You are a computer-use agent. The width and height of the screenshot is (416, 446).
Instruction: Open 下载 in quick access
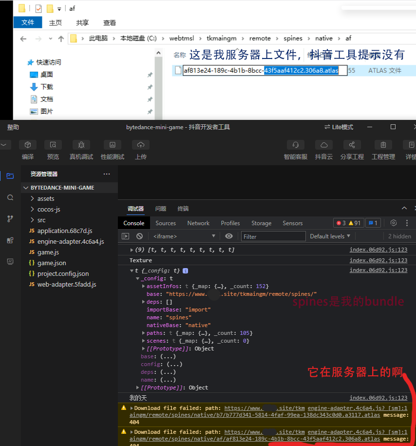pos(46,87)
